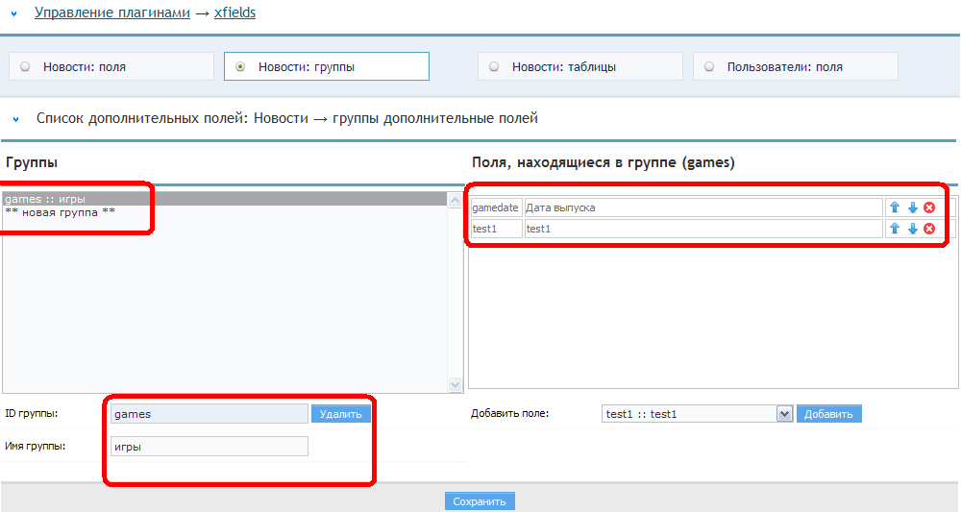
Task: Open the xfields breadcrumb link
Action: (x=234, y=13)
